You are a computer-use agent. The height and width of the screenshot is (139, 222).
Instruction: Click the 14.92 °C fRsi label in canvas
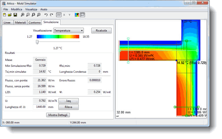click(192, 63)
